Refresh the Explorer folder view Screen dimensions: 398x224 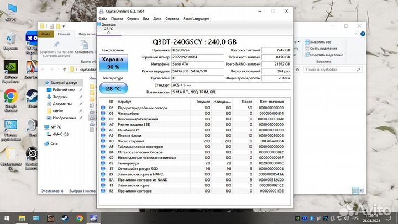297,69
